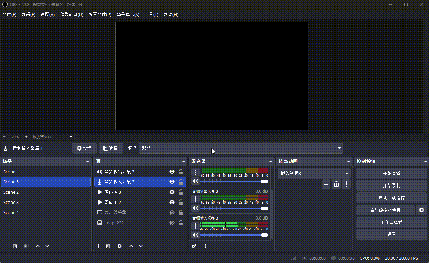This screenshot has width=429, height=263.
Task: Add a new transition animation
Action: pyautogui.click(x=326, y=184)
